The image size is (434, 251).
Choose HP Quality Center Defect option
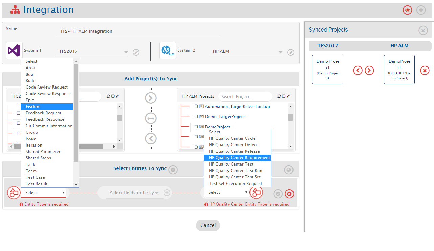coord(233,145)
